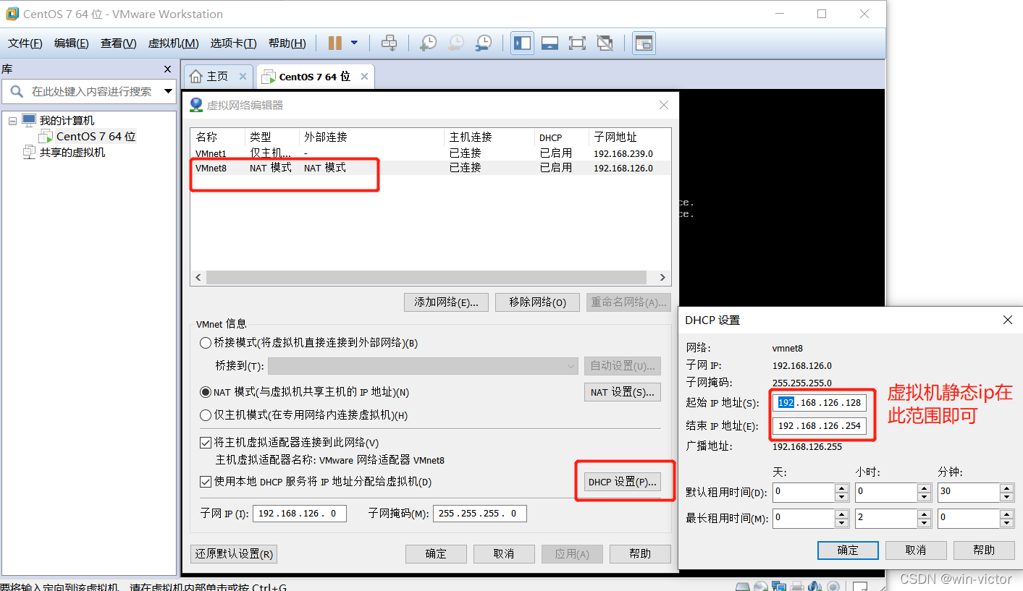Switch to the 主页 tab
Image resolution: width=1023 pixels, height=591 pixels.
(x=217, y=76)
